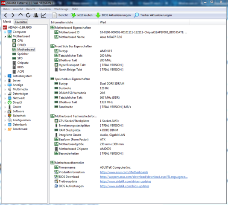228x205 pixels.
Task: Expand the Multimedia tree node
Action: coord(5,89)
